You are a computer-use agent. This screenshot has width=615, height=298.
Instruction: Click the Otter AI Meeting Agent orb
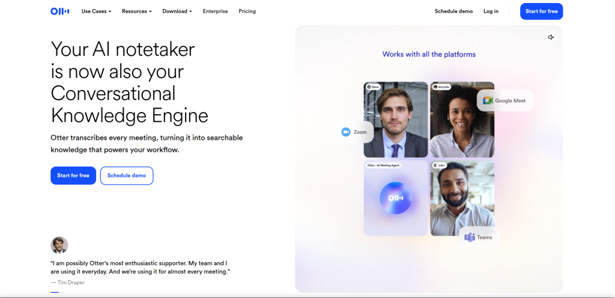(396, 198)
